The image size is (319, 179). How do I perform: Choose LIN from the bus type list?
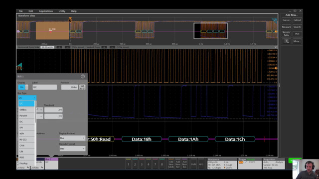[26, 151]
